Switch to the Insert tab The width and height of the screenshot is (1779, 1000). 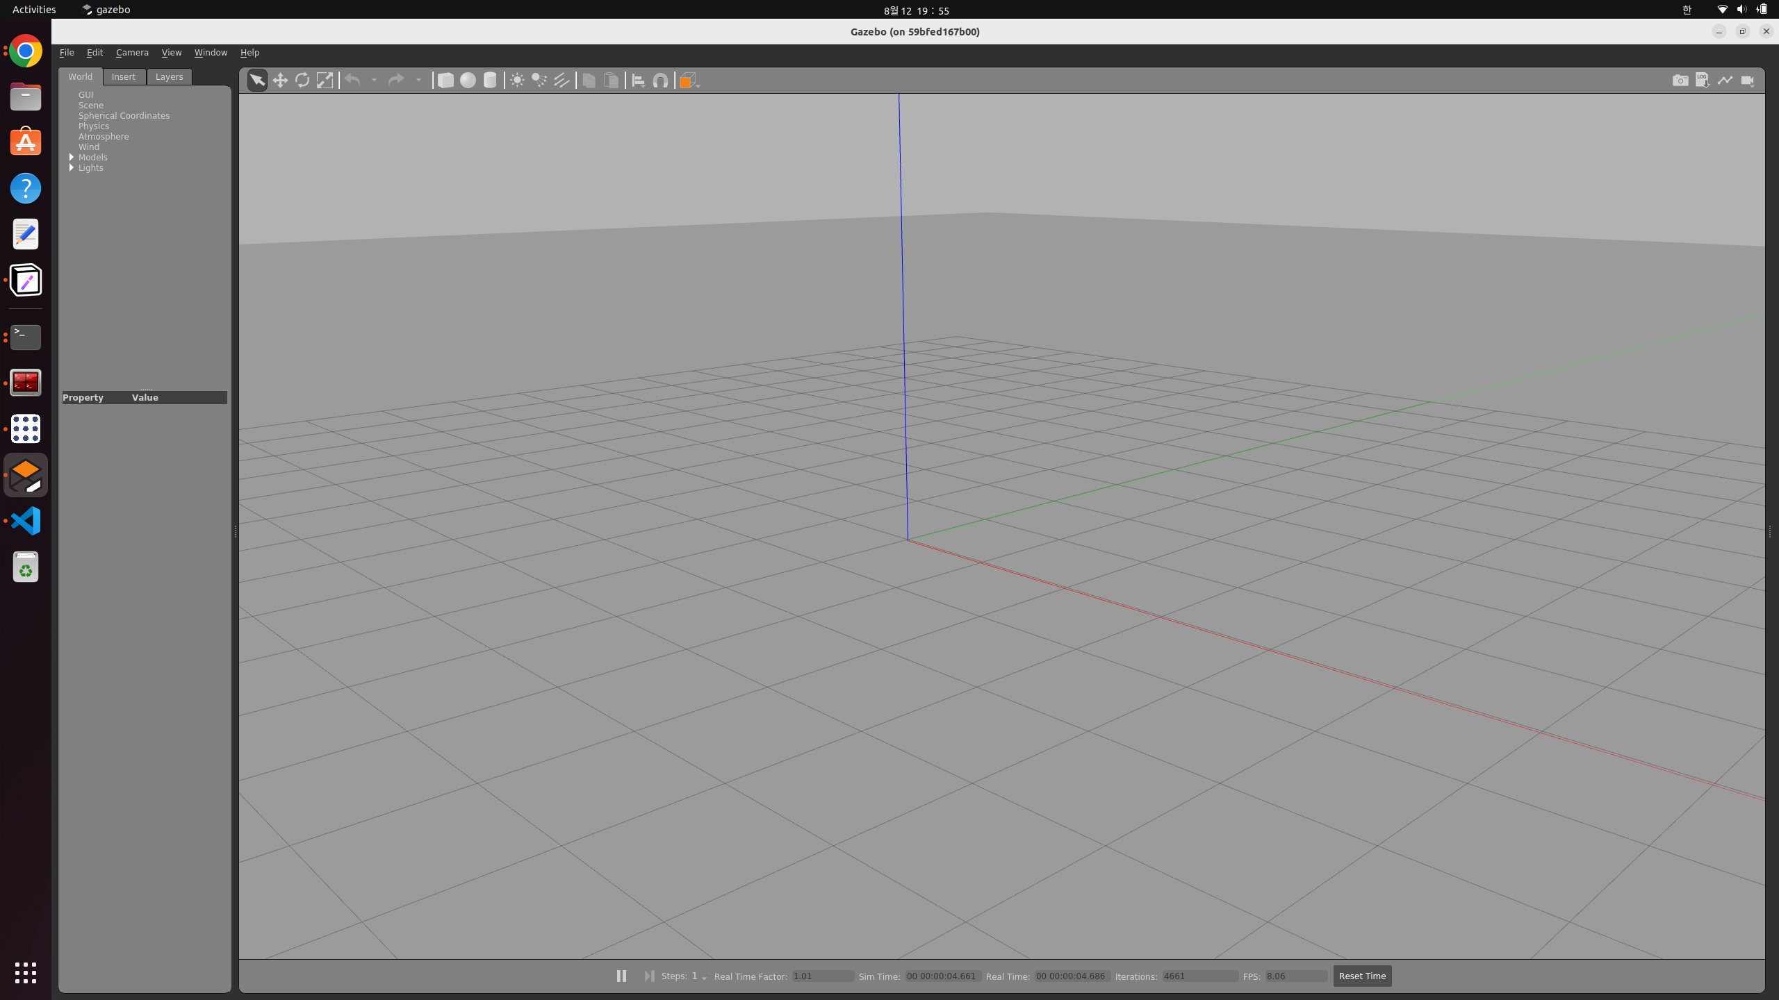pyautogui.click(x=124, y=77)
